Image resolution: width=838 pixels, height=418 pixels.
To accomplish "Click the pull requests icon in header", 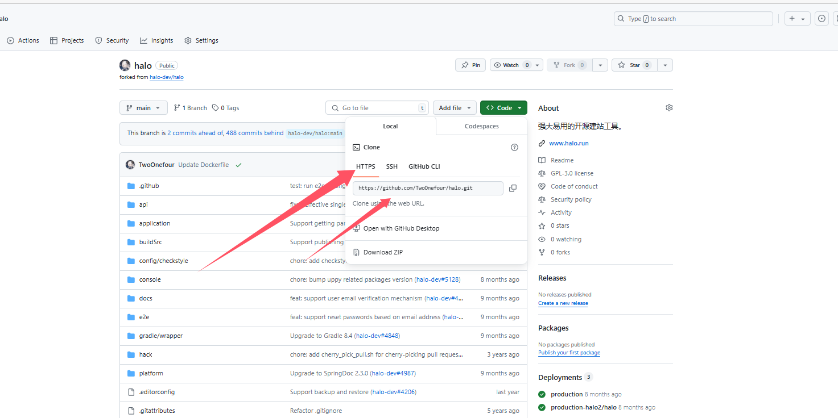I will tap(835, 19).
